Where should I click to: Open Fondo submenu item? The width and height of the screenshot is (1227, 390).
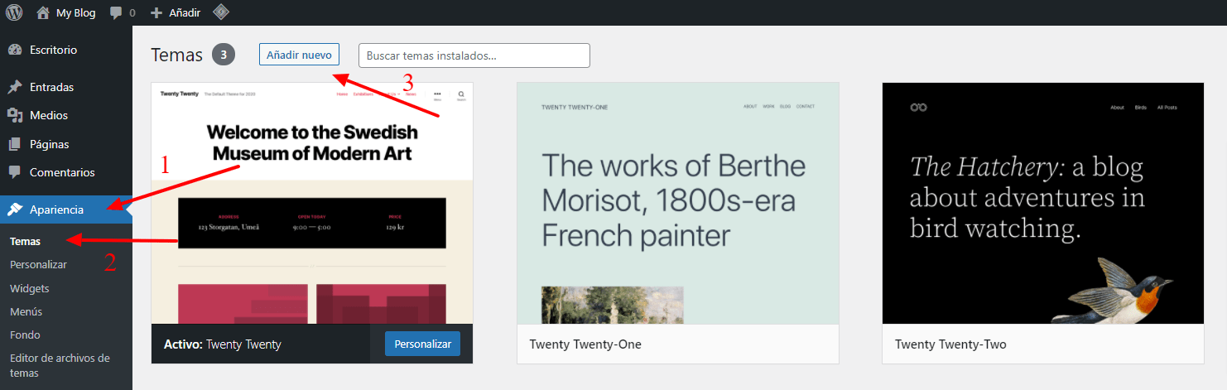pos(25,335)
